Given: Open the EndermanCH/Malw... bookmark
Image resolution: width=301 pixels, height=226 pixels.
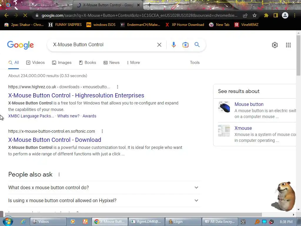Looking at the screenshot, I should 140,25.
